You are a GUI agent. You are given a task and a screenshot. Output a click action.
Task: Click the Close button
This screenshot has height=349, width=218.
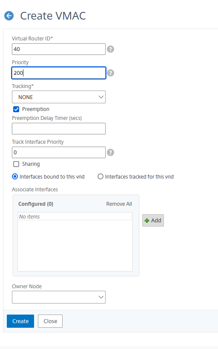click(50, 321)
